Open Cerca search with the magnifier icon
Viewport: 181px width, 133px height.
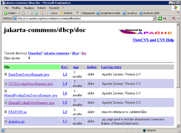tap(48, 13)
